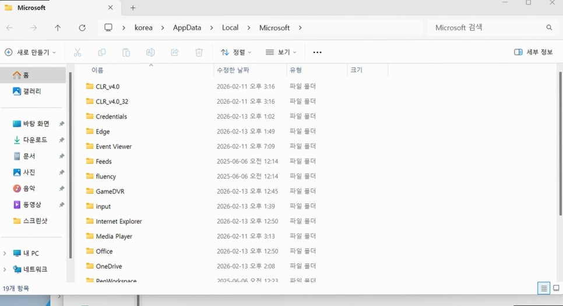Screen dimensions: 563x306
Task: Click the chevron after Microsoft in path
Action: [x=300, y=27]
